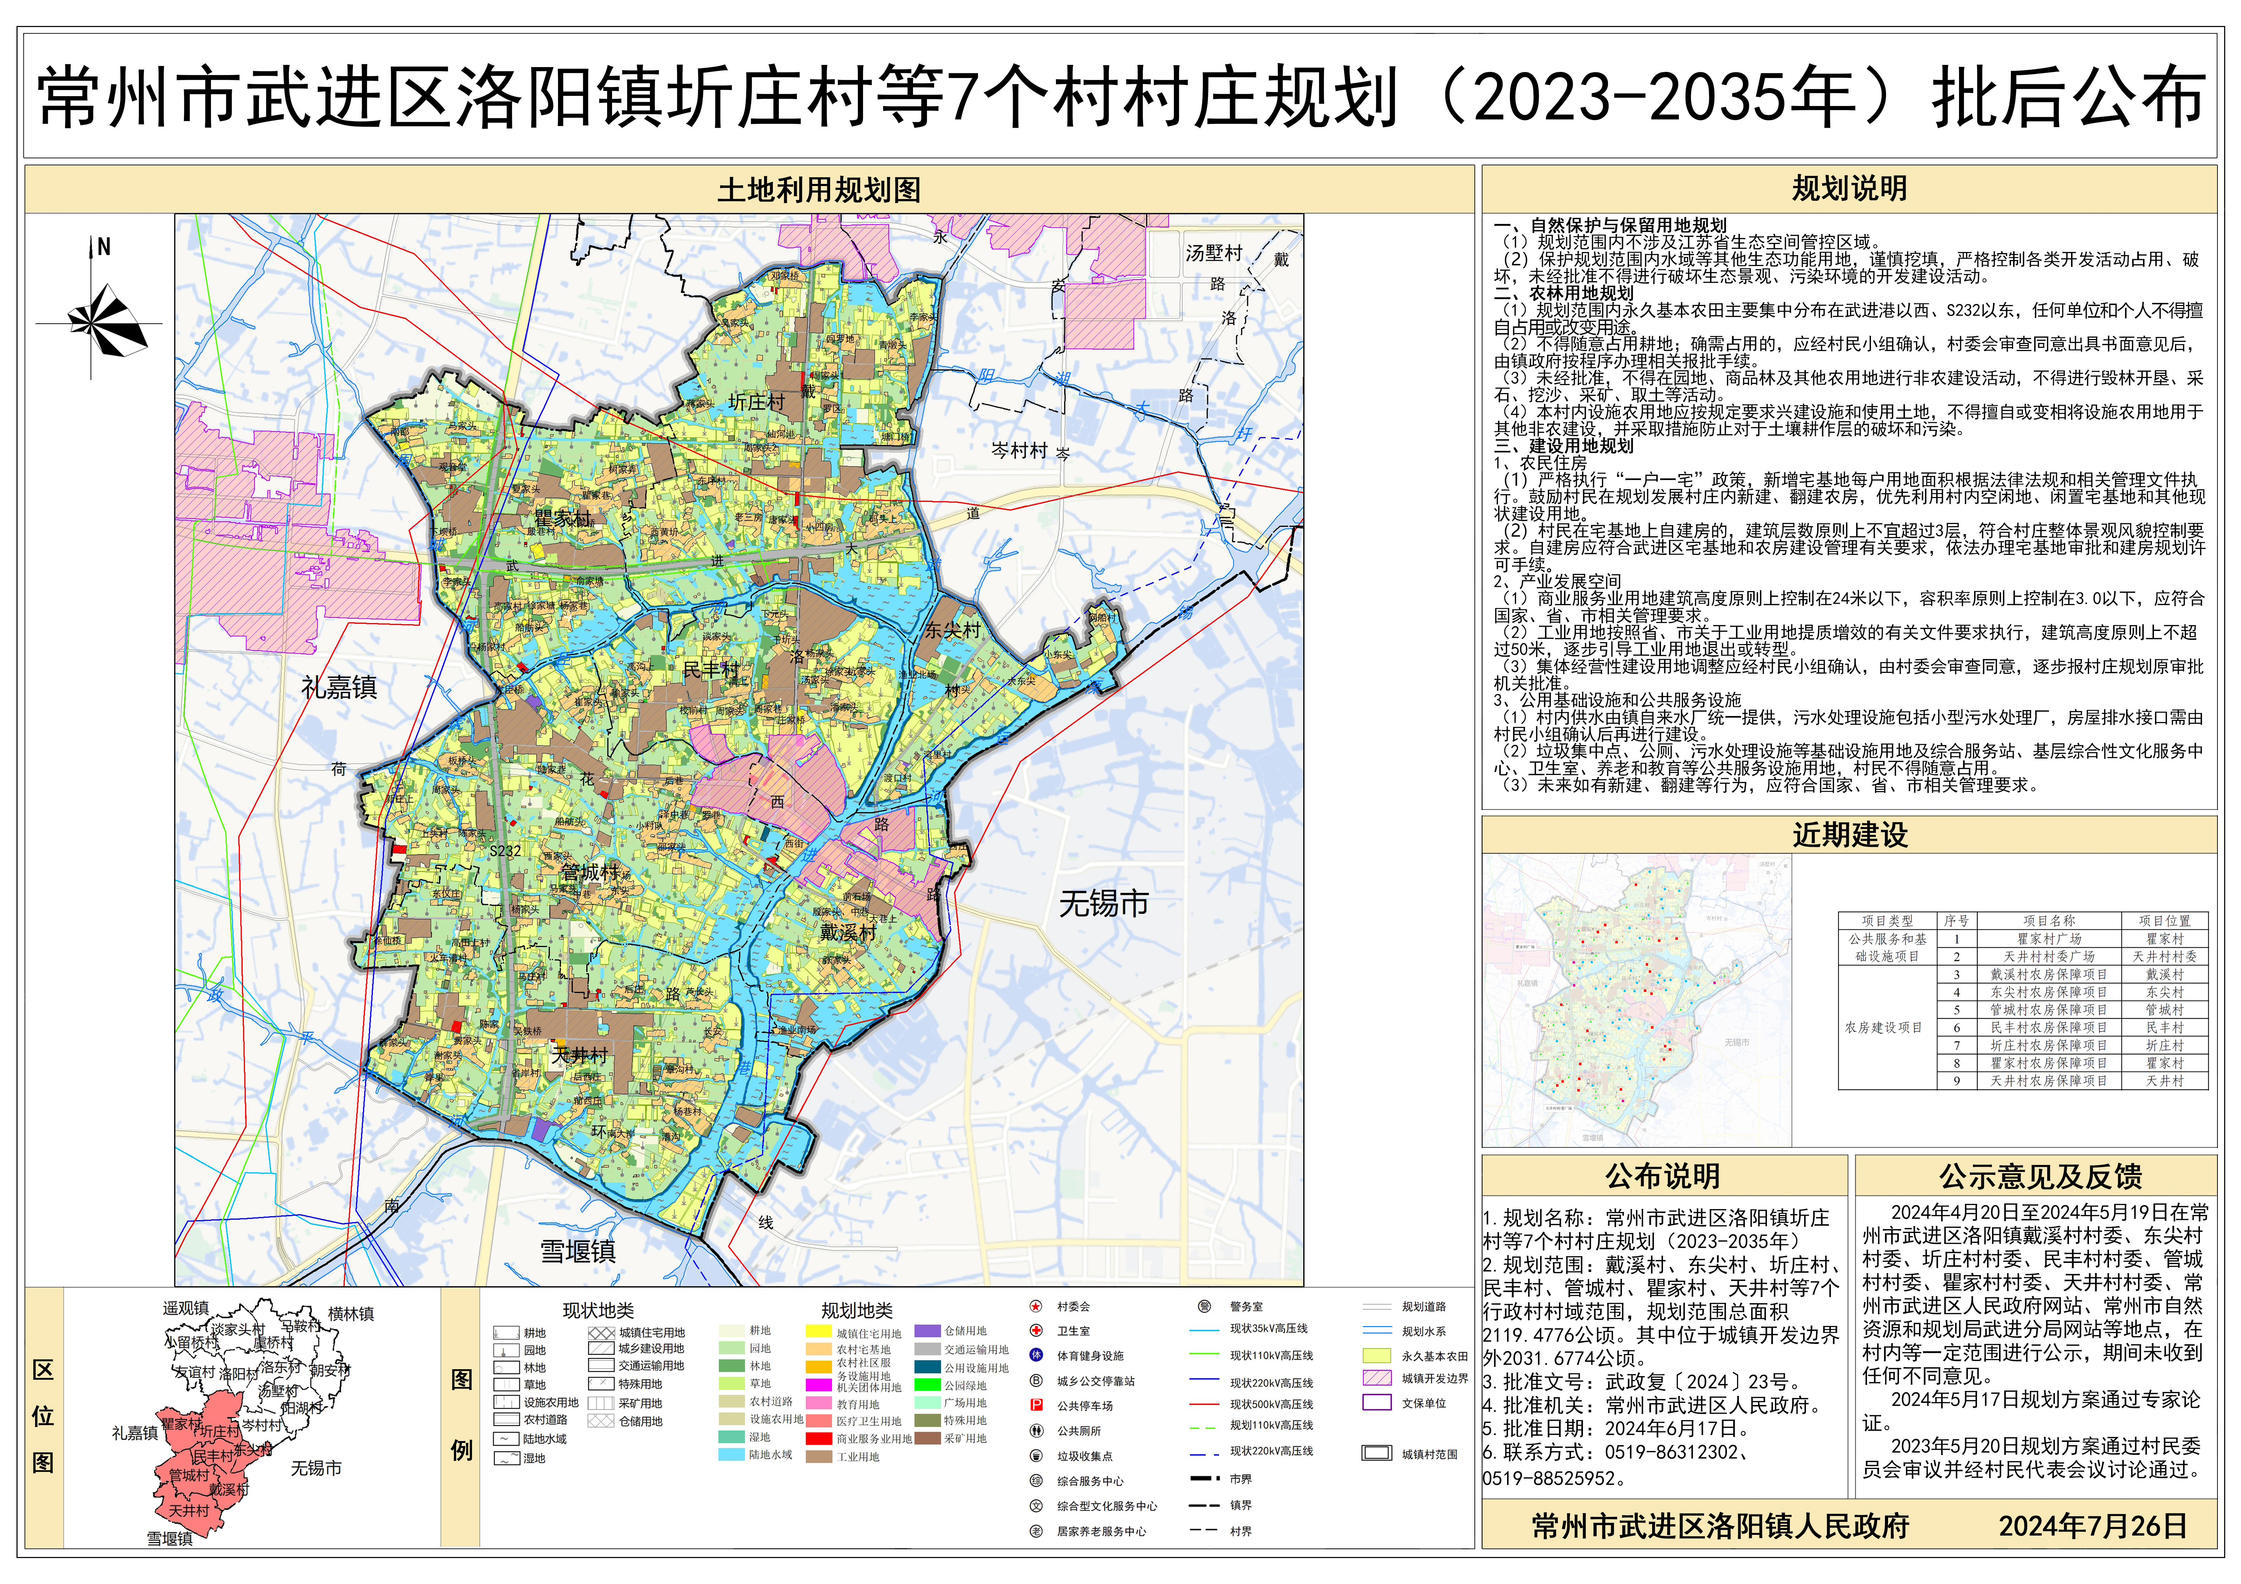Click the 现状500kV高压线 red line symbol
The width and height of the screenshot is (2241, 1584).
pyautogui.click(x=1204, y=1405)
